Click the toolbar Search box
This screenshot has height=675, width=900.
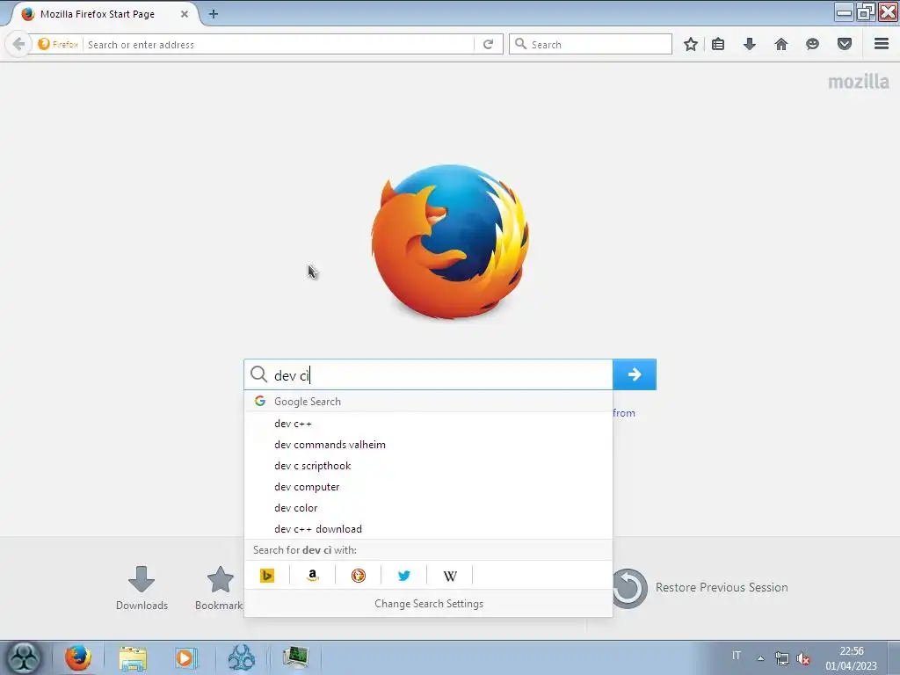click(x=590, y=44)
